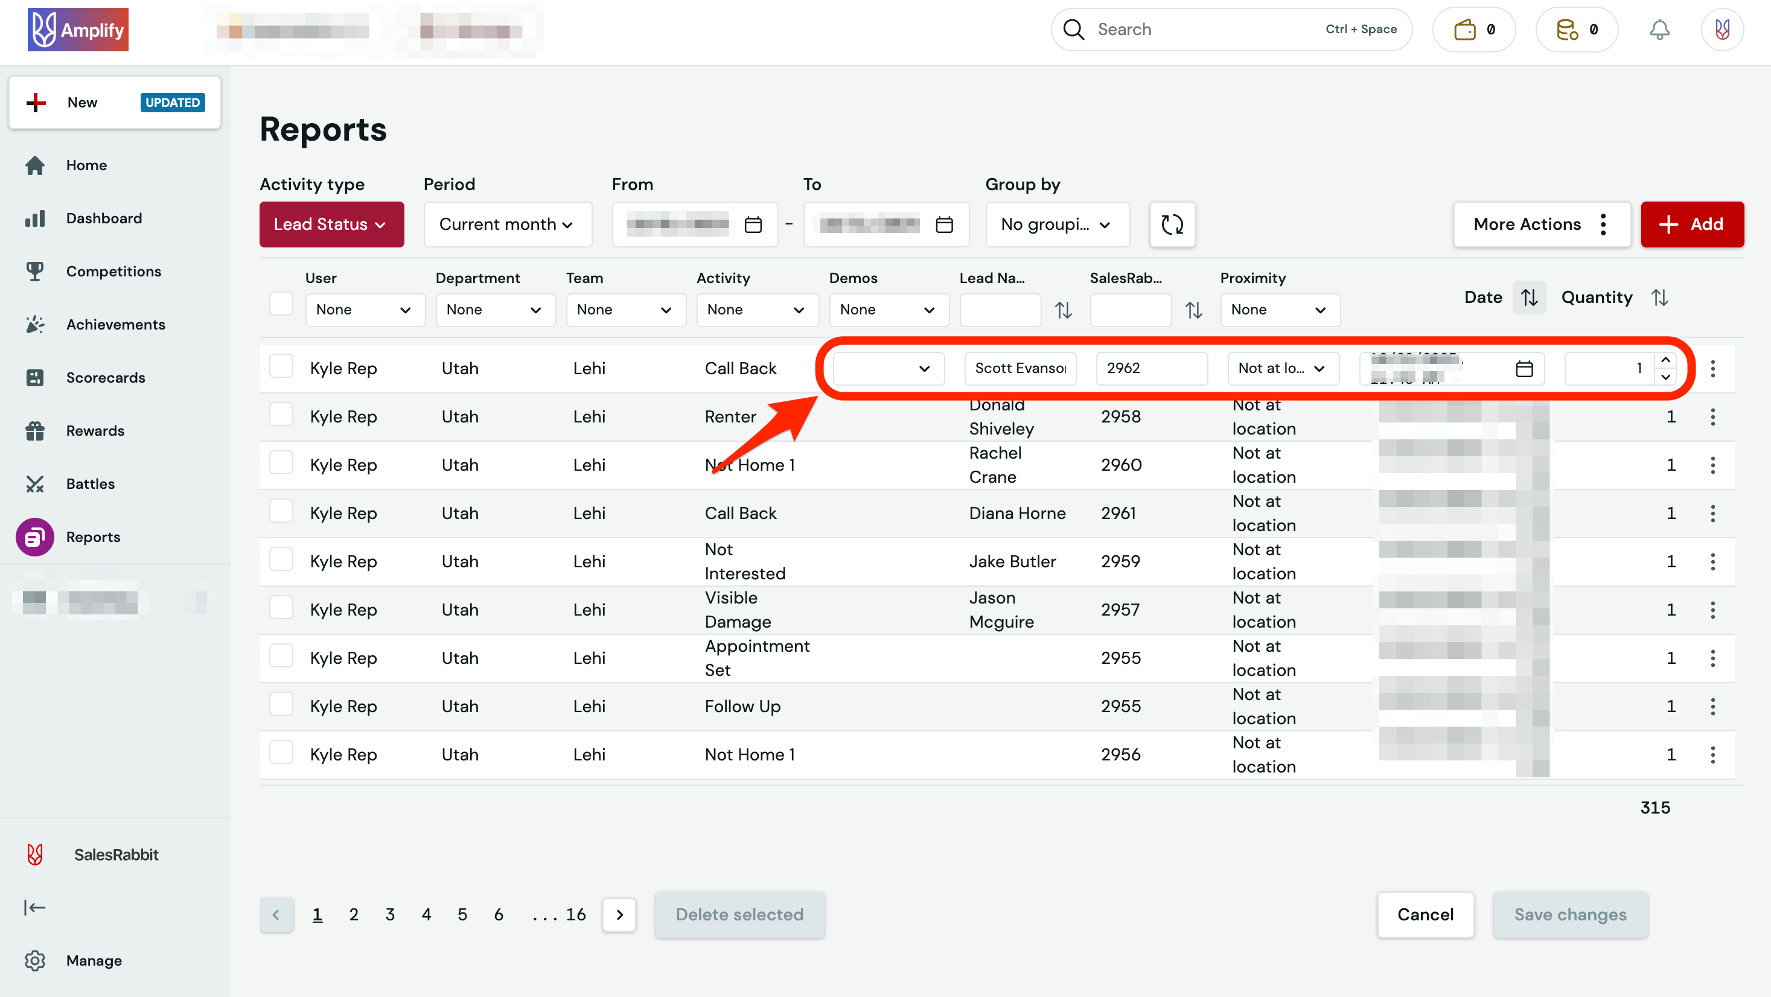Viewport: 1771px width, 997px height.
Task: Select Dashboard in the sidebar
Action: 103,218
